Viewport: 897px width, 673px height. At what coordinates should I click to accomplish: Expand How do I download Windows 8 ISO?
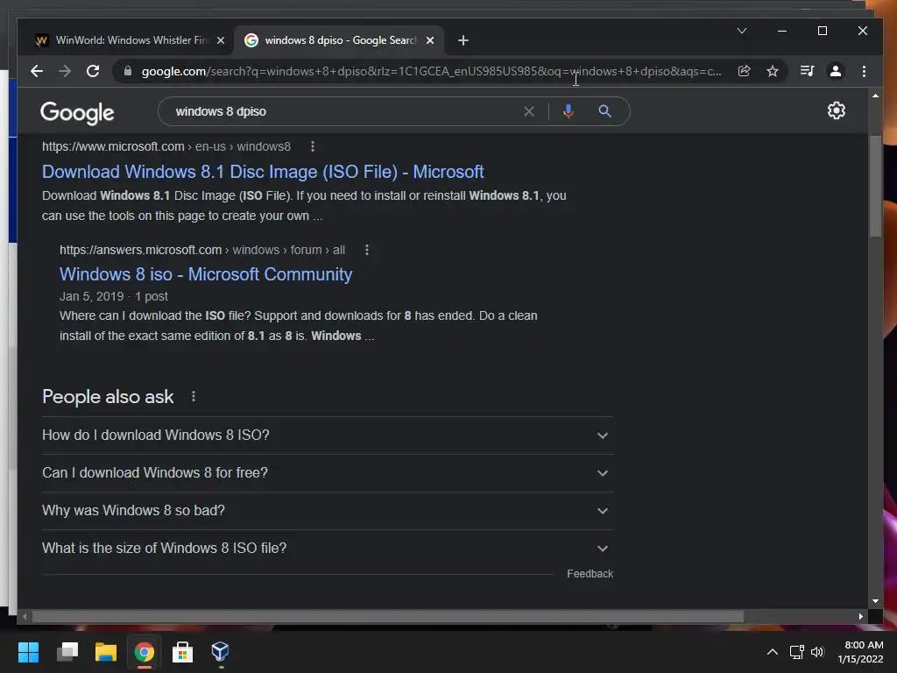(328, 436)
